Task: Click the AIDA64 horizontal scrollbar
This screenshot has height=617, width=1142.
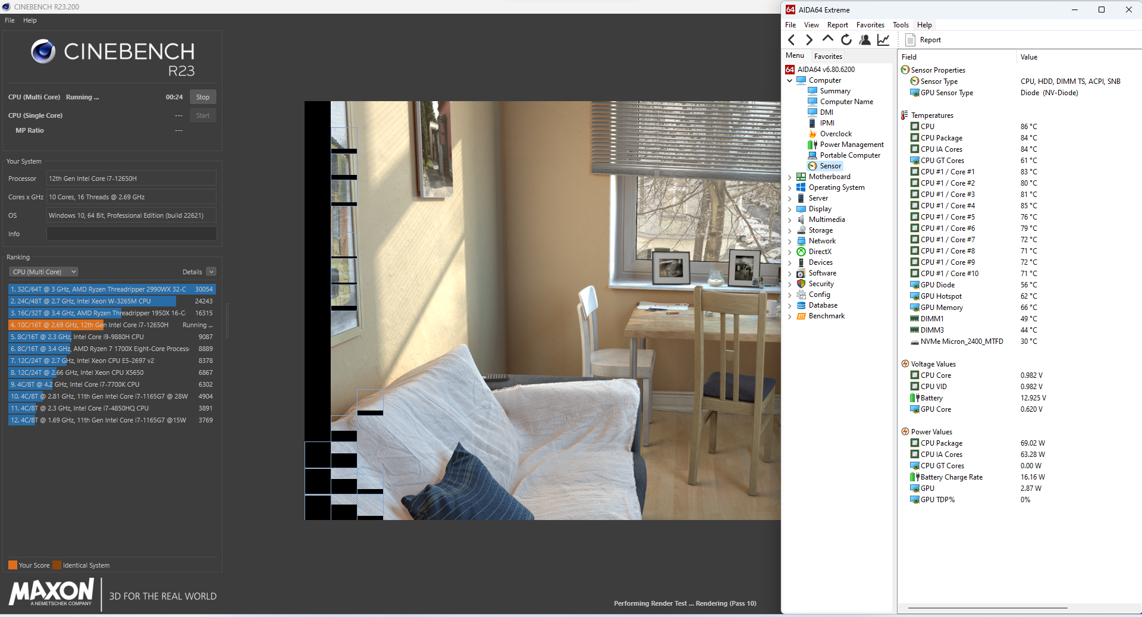Action: pyautogui.click(x=987, y=608)
